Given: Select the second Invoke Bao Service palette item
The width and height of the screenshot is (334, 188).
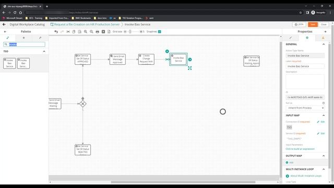Looking at the screenshot, I should [x=23, y=63].
